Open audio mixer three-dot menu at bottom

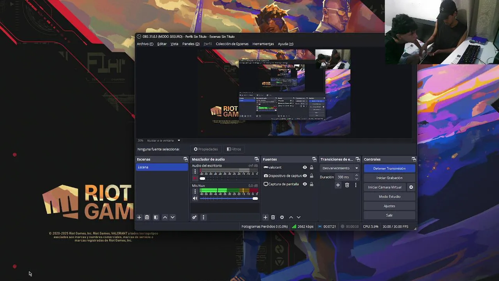coord(203,217)
